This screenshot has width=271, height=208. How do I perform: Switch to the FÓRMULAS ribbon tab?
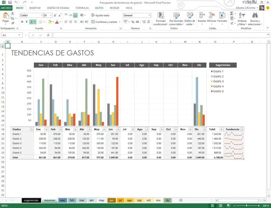click(82, 8)
